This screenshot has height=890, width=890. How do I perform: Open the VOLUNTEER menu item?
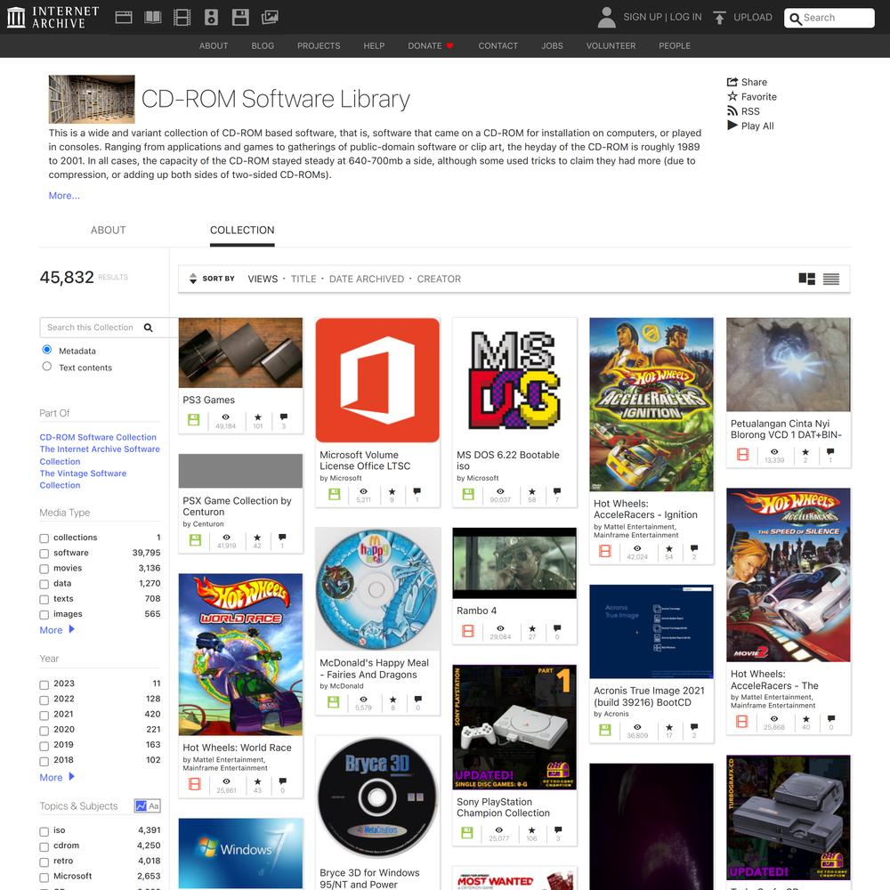(611, 46)
